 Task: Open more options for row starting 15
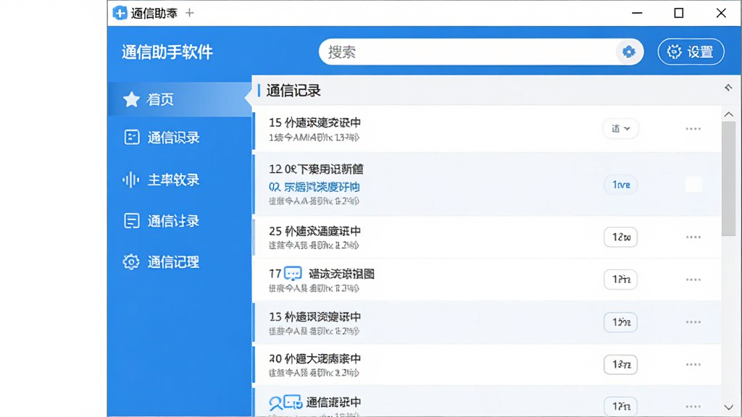point(693,129)
